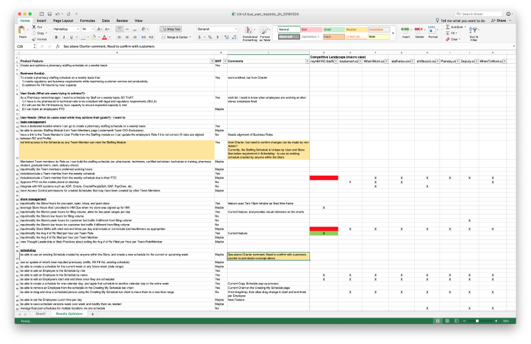Toggle Underline formatting

point(71,37)
